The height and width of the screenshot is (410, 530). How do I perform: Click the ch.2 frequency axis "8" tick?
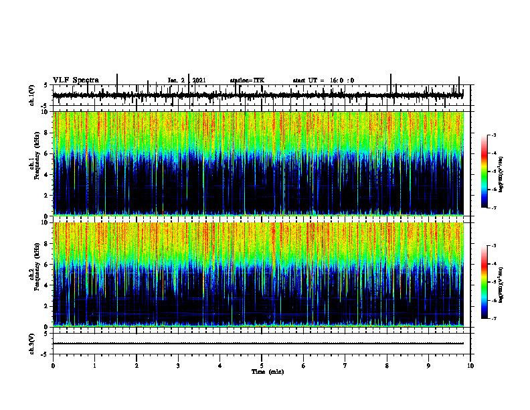click(47, 244)
